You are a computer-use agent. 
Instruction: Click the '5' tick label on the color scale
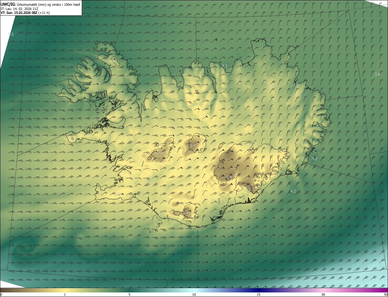pos(129,295)
